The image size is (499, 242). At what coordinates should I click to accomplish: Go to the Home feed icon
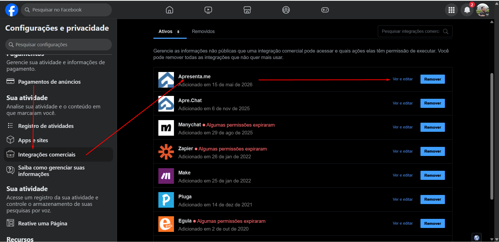pos(169,10)
